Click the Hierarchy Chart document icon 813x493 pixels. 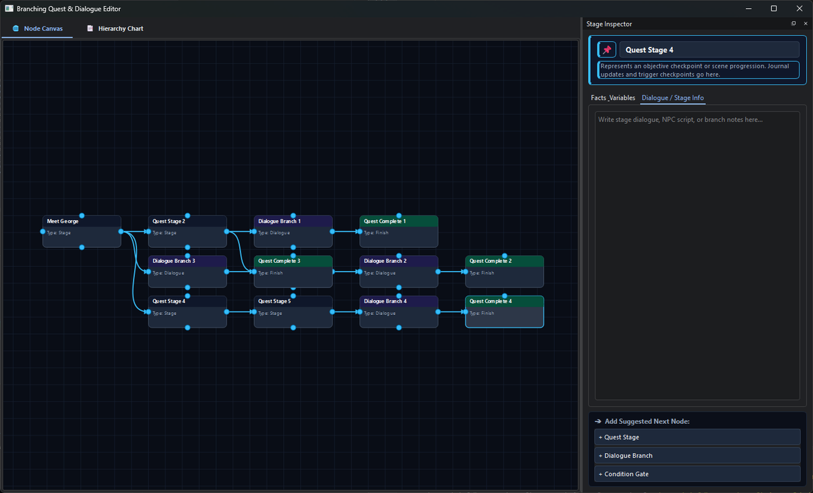tap(90, 28)
